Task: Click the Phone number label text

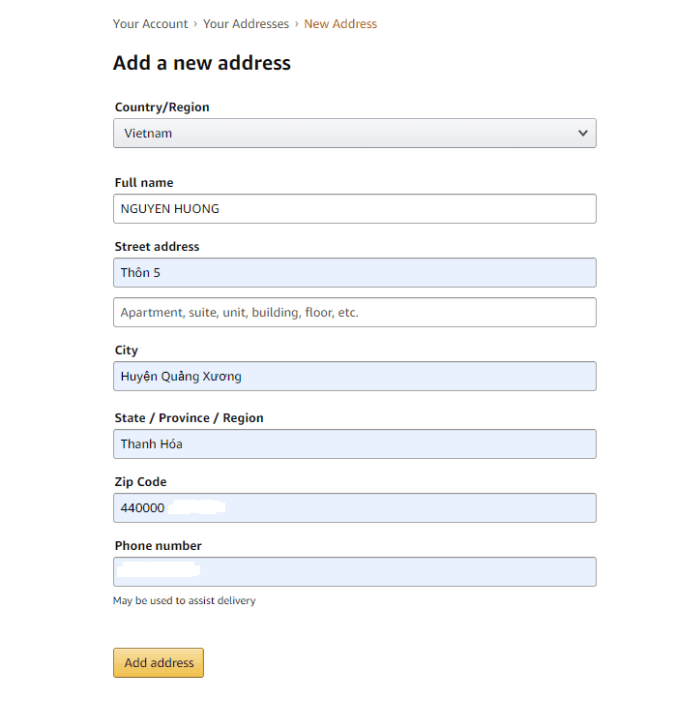Action: [159, 546]
